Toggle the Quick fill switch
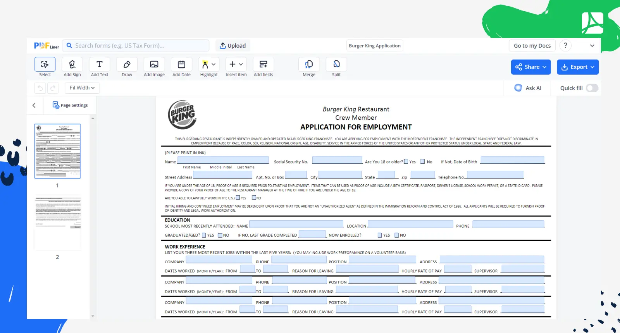The height and width of the screenshot is (333, 620). pos(592,88)
